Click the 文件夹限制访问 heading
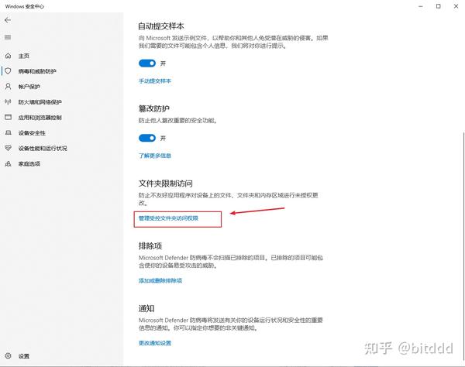Viewport: 465px width, 367px height. pos(166,183)
